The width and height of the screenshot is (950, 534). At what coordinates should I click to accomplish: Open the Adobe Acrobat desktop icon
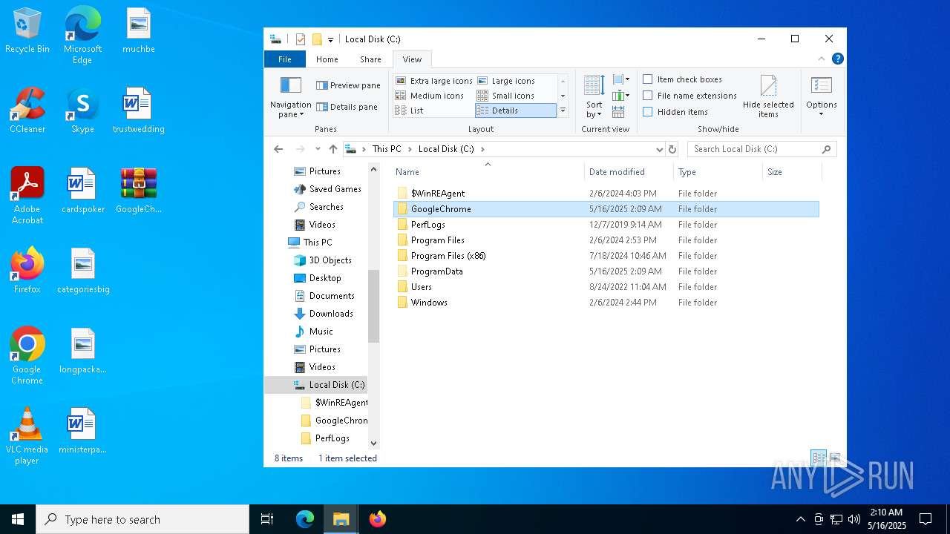coord(27,195)
